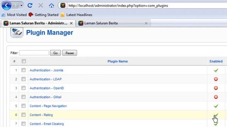Screen dimensions: 227x127
Task: Check the Authentication - GMail checkbox
Action: (23, 97)
